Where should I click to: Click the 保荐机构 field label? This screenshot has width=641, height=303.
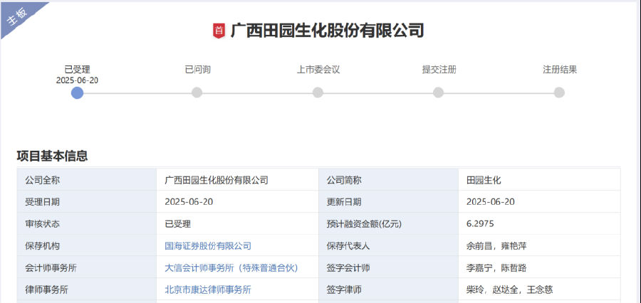(x=42, y=246)
